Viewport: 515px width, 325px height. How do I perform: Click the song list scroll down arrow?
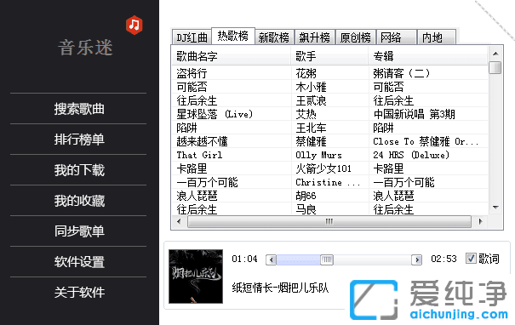pos(495,207)
